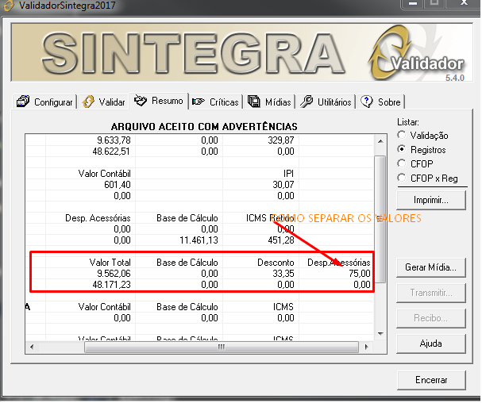Click the Recibo button
Viewport: 482px width, 403px height.
[x=431, y=318]
